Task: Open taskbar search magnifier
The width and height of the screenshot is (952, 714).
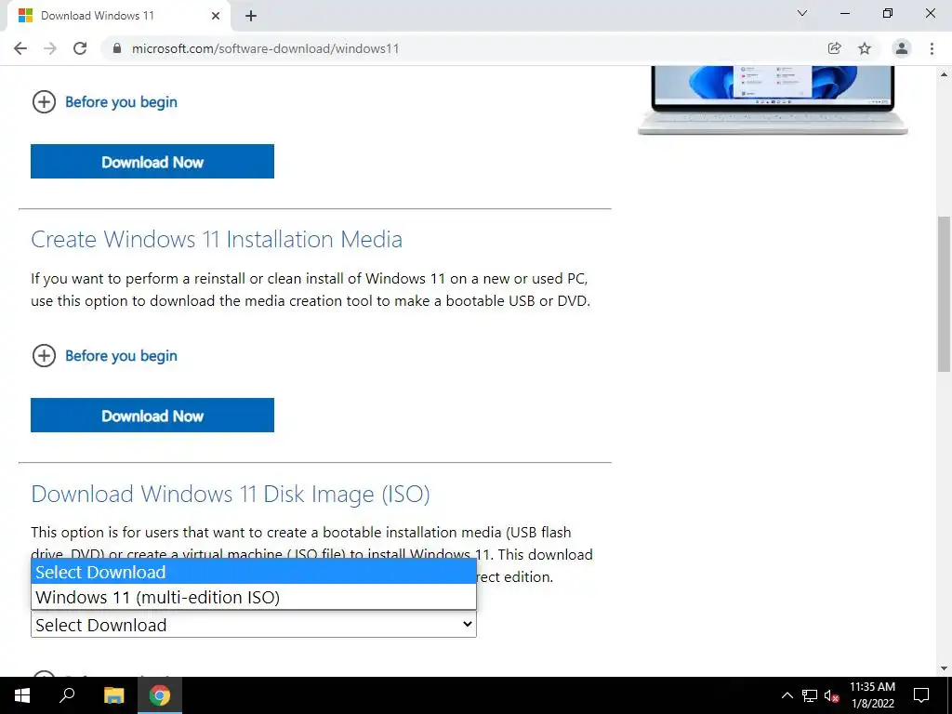Action: point(67,695)
